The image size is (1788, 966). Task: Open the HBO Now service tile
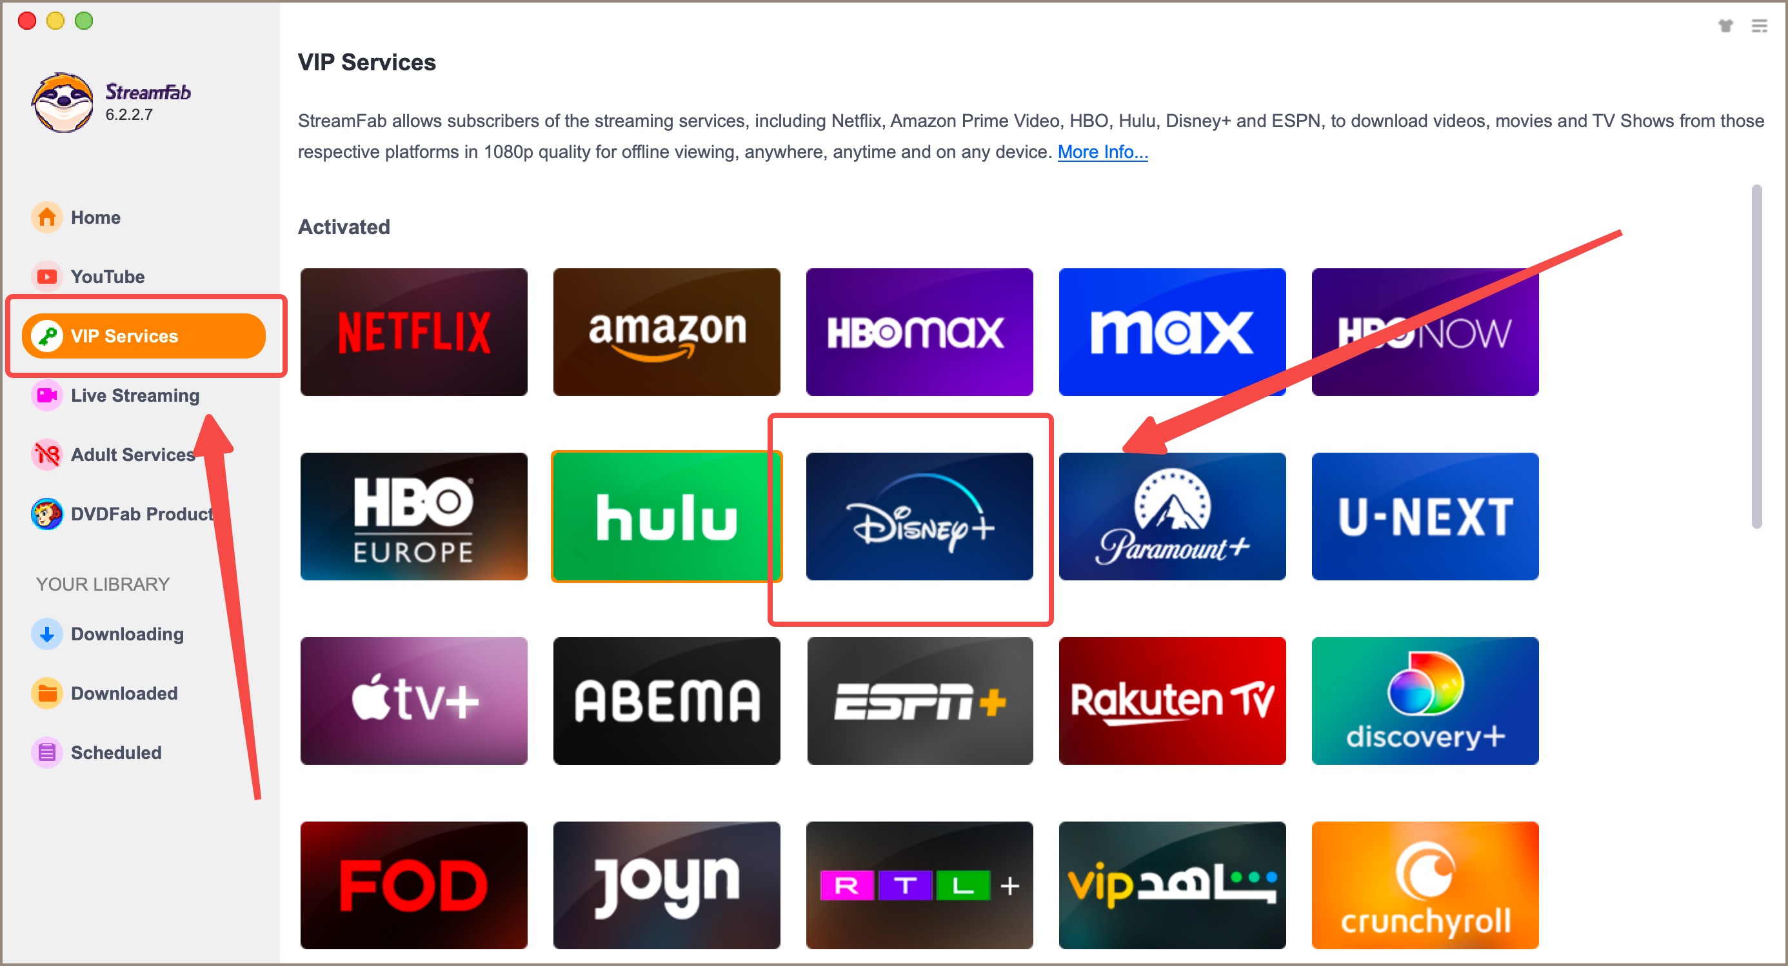coord(1424,331)
